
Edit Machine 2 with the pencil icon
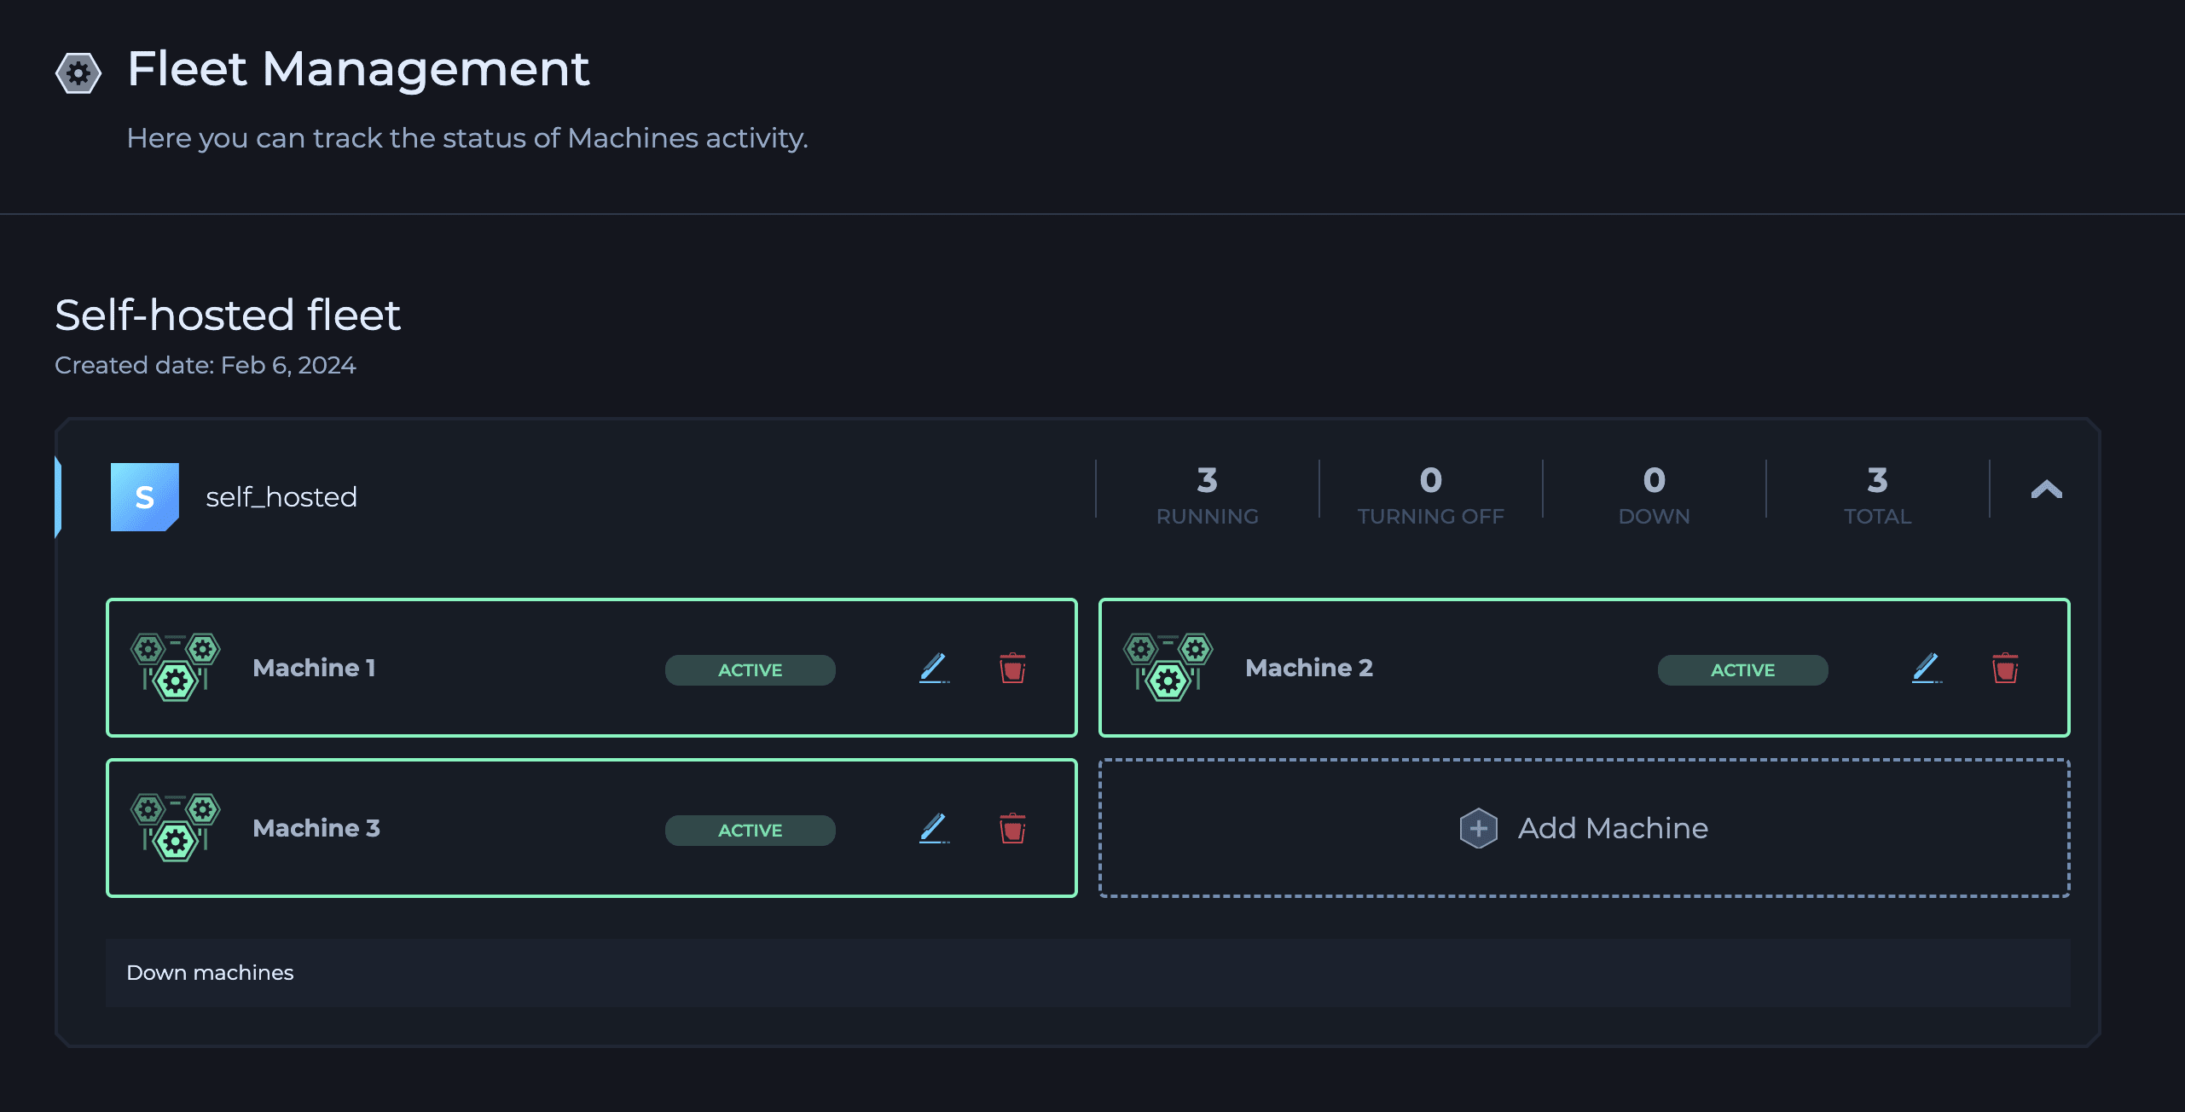pyautogui.click(x=1927, y=668)
